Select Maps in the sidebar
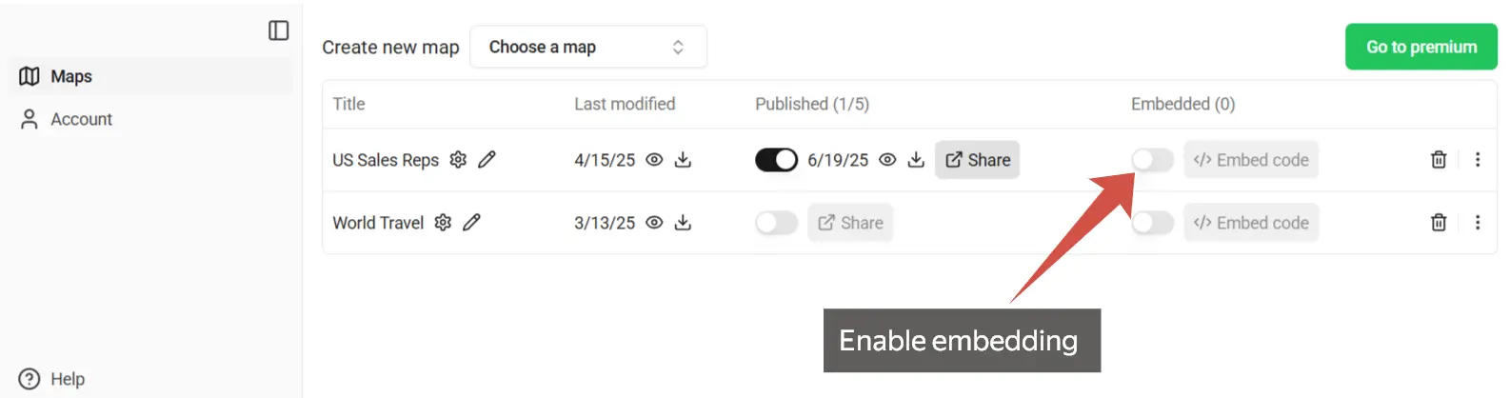This screenshot has height=398, width=1510. click(150, 76)
